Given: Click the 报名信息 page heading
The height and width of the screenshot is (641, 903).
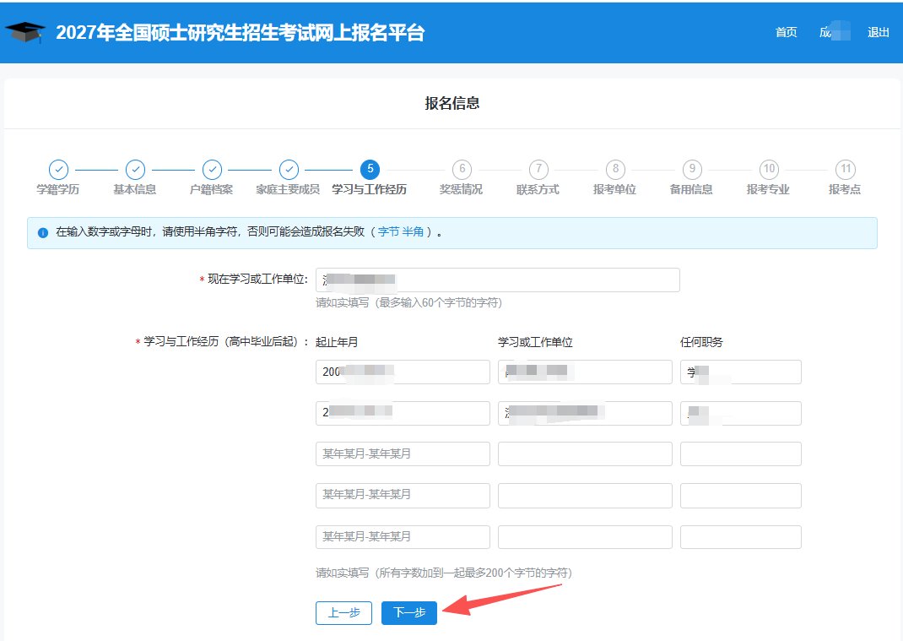Looking at the screenshot, I should (x=452, y=103).
